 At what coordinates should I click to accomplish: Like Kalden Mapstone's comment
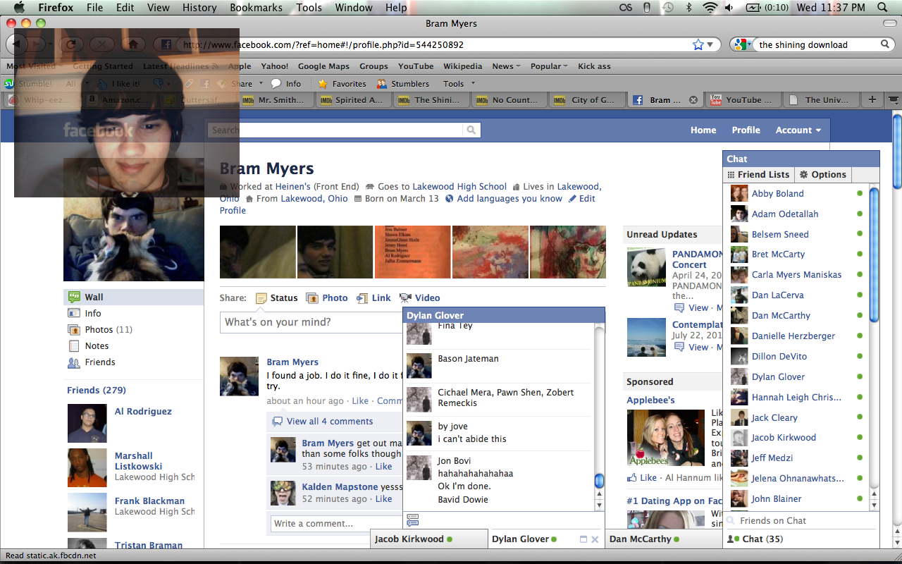click(x=383, y=499)
